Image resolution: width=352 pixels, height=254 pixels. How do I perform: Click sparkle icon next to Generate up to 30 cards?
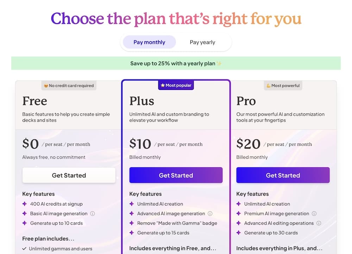click(x=239, y=233)
